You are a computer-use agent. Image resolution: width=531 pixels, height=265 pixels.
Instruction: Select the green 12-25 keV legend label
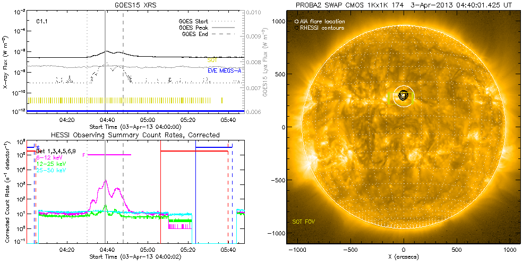click(51, 164)
